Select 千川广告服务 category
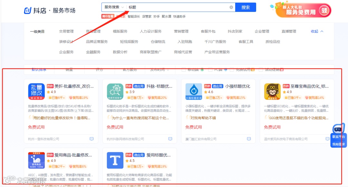The image size is (348, 187). point(215,42)
